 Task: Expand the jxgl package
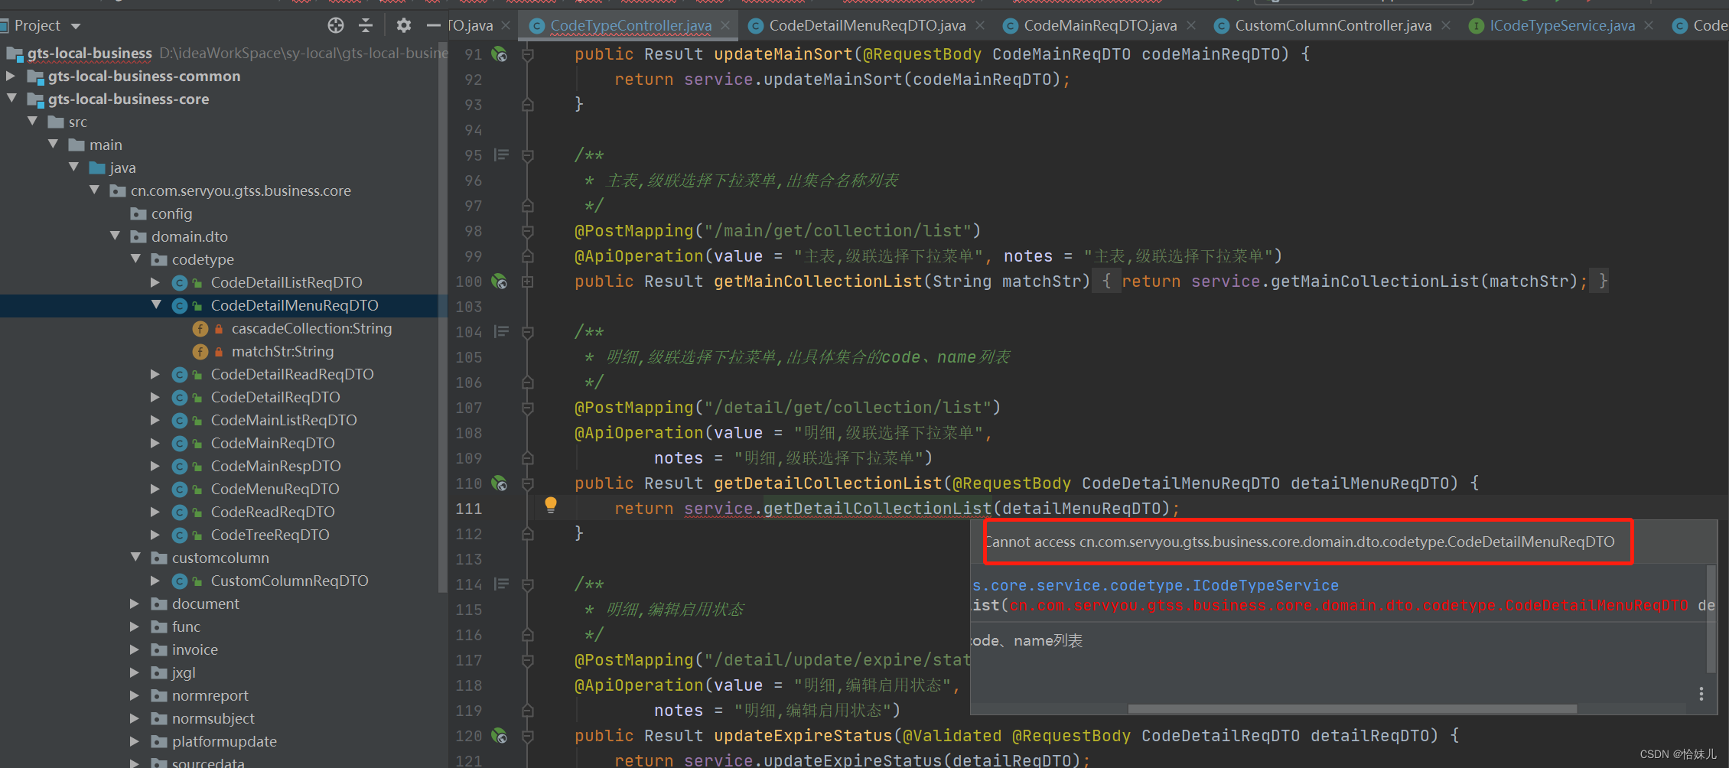135,672
